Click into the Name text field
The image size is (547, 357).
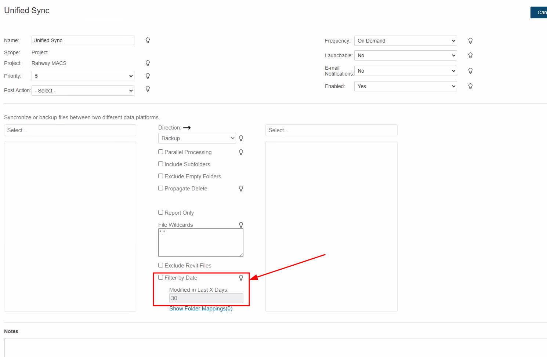83,40
